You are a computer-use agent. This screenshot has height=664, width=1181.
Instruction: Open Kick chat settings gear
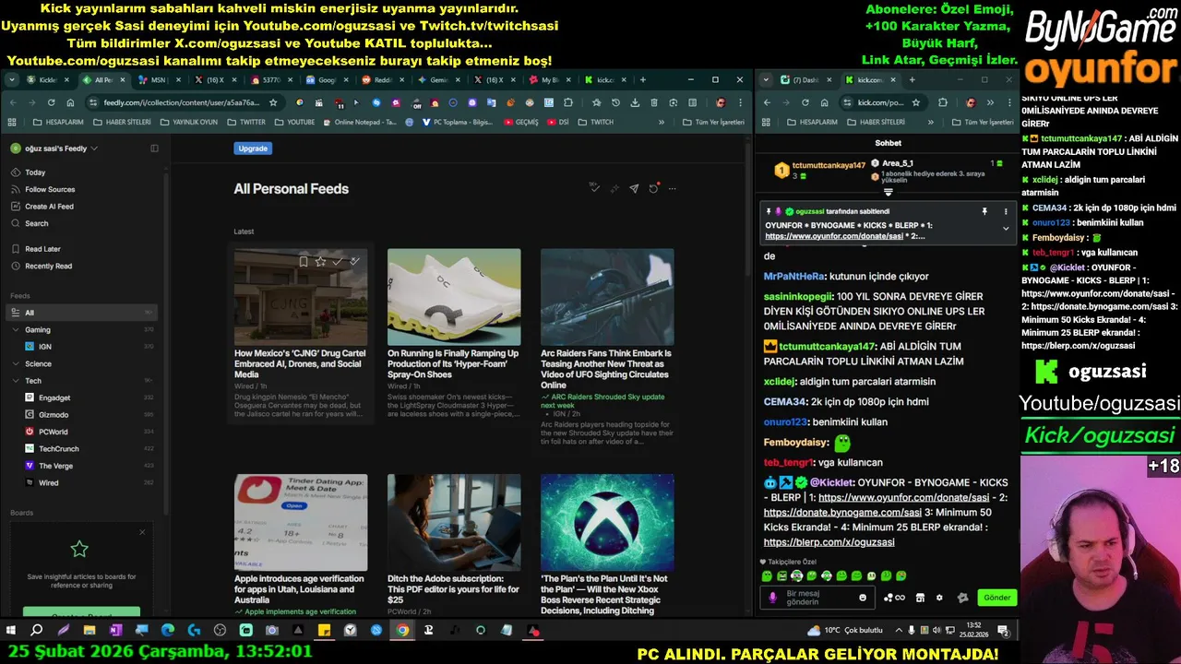point(939,598)
